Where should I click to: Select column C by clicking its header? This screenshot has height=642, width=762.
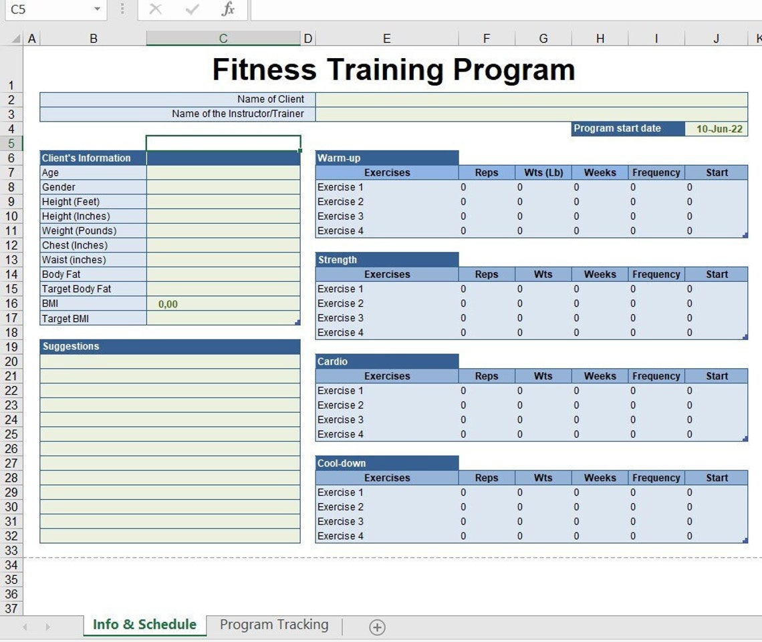(x=223, y=37)
